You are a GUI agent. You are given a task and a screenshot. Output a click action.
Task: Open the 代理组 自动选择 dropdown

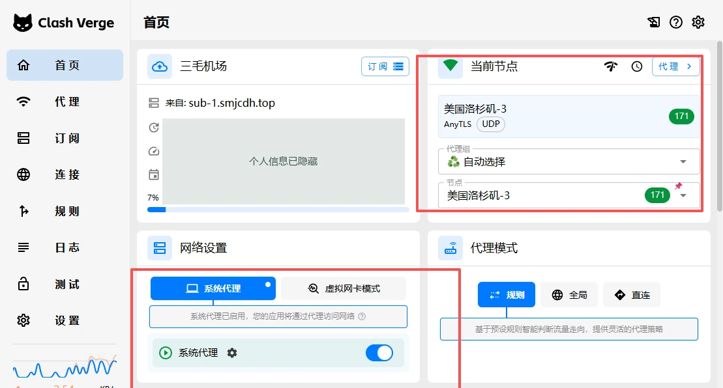point(568,161)
